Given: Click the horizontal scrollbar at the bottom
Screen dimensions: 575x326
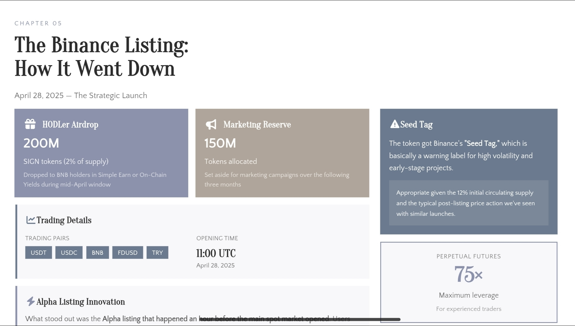Looking at the screenshot, I should [x=300, y=319].
